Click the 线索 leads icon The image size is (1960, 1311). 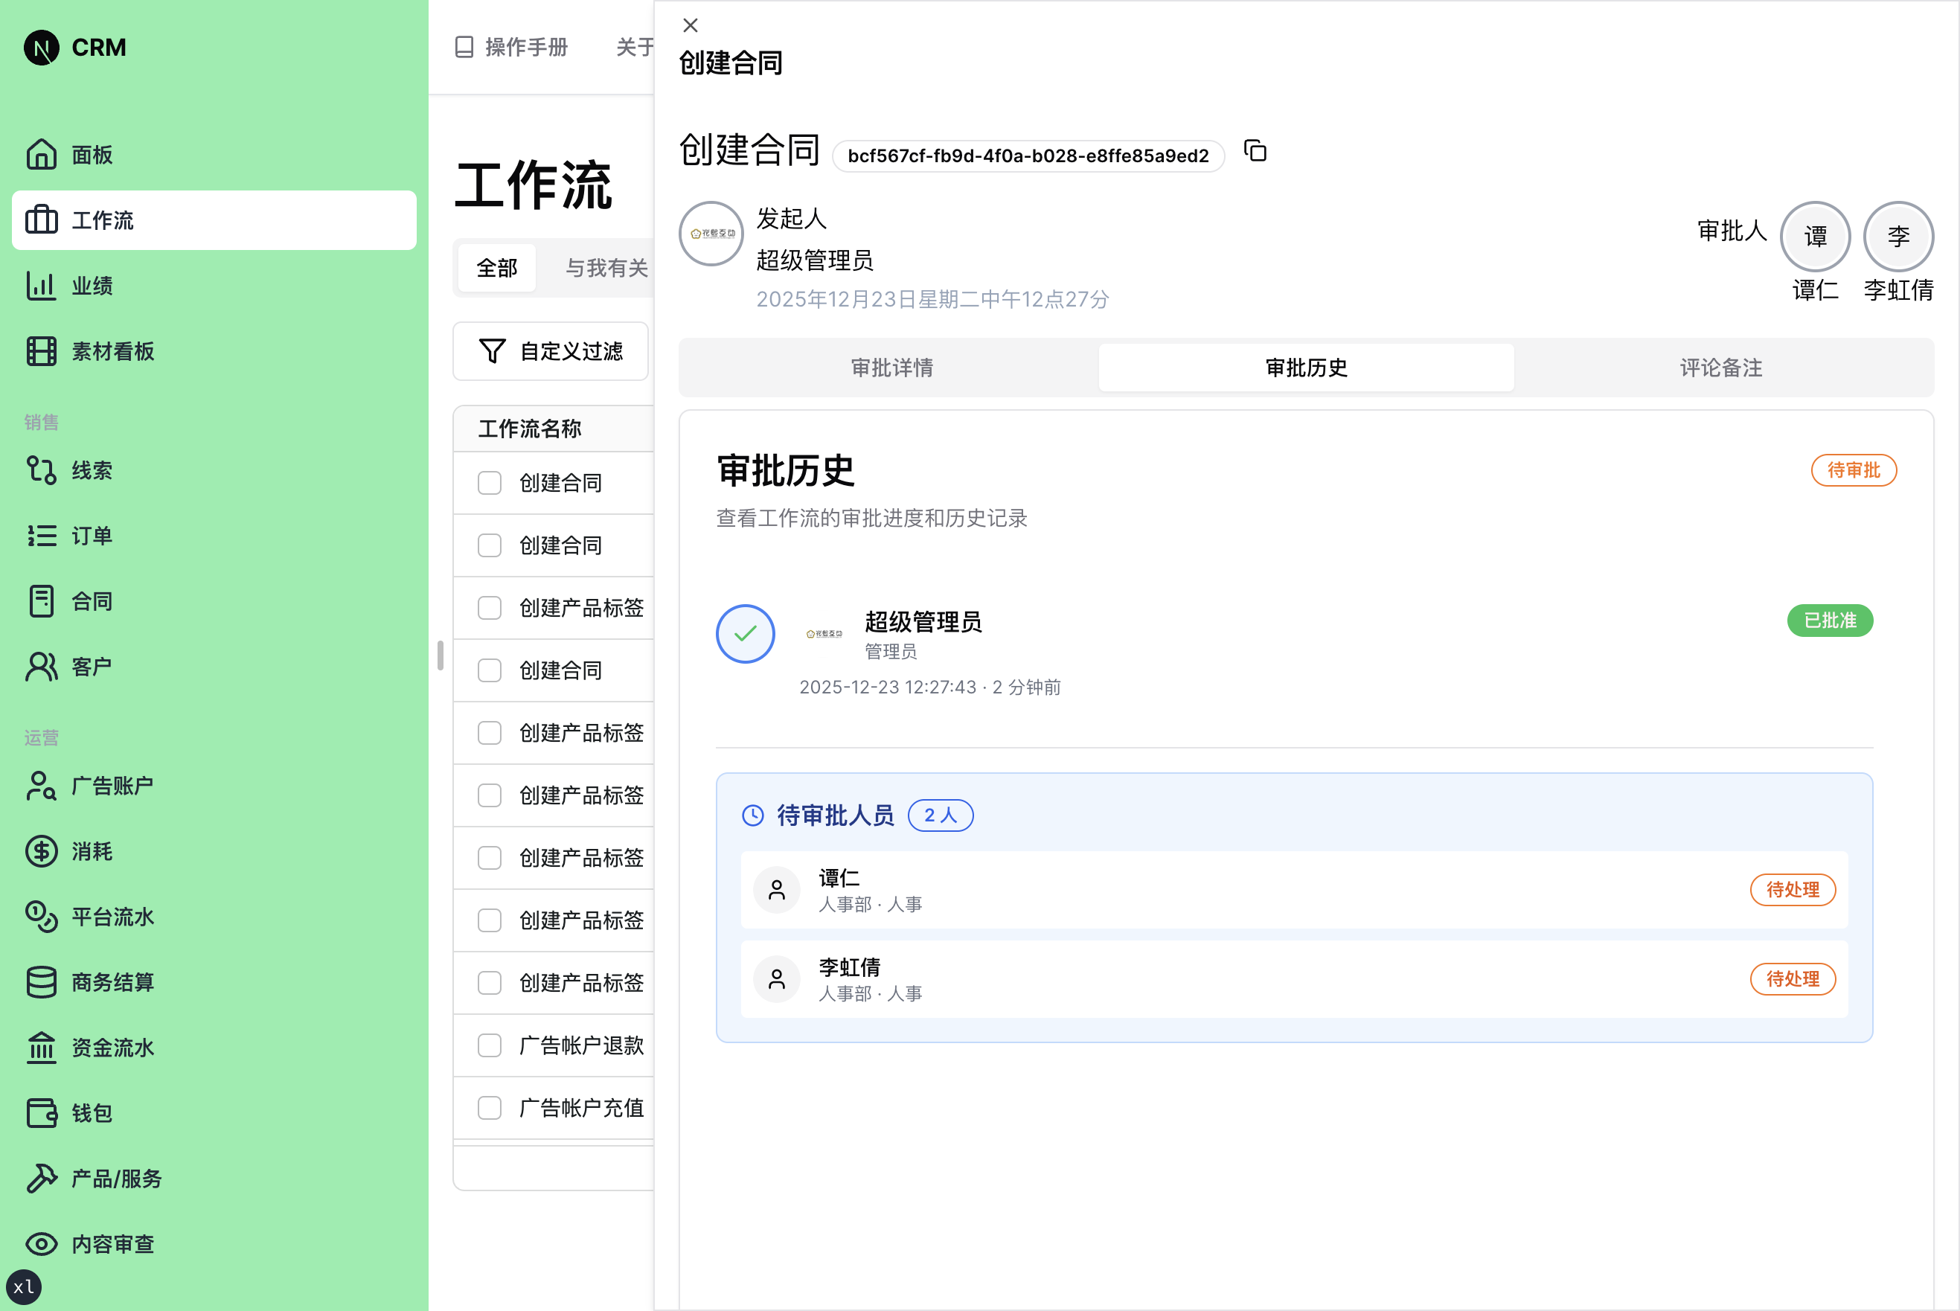click(41, 470)
